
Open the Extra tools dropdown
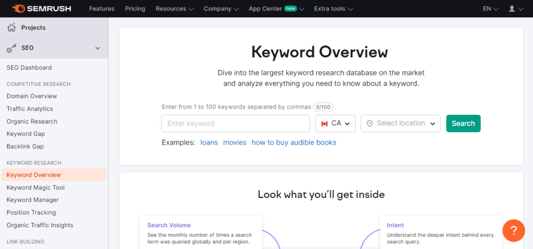pos(333,8)
